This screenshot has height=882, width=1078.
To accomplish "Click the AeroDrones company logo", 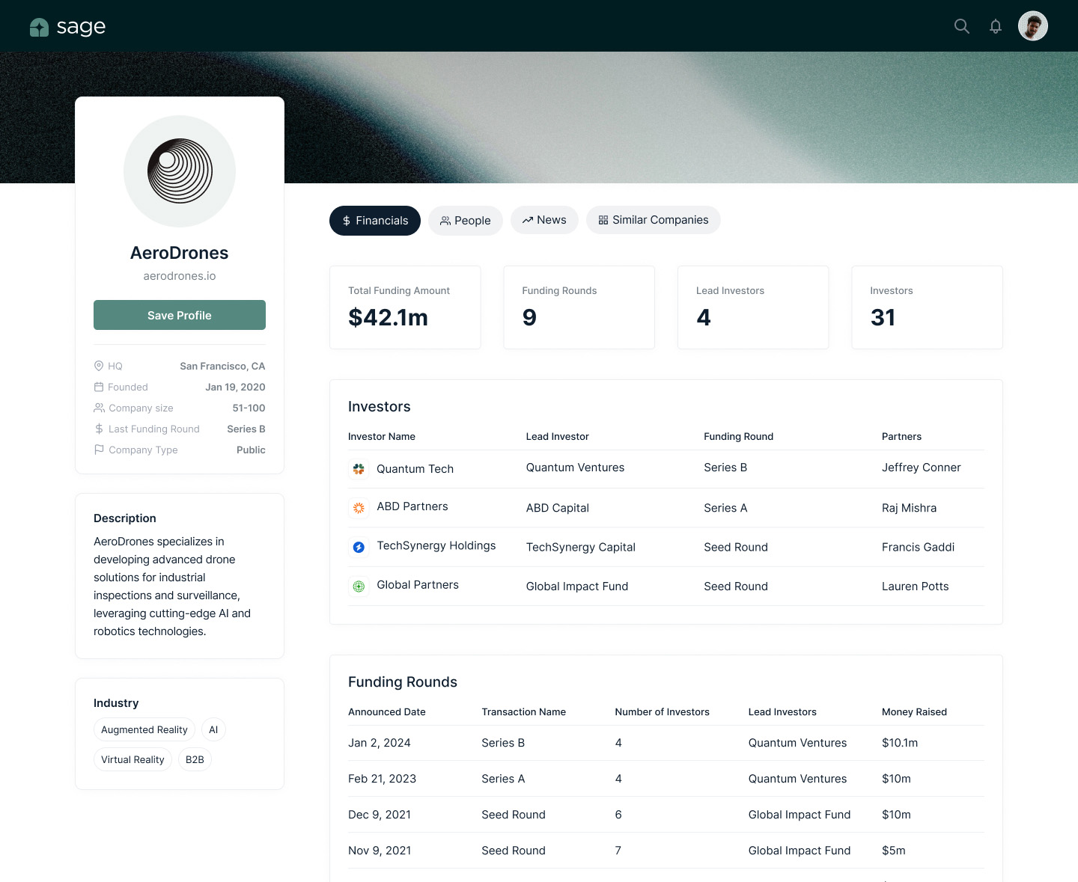I will point(180,171).
